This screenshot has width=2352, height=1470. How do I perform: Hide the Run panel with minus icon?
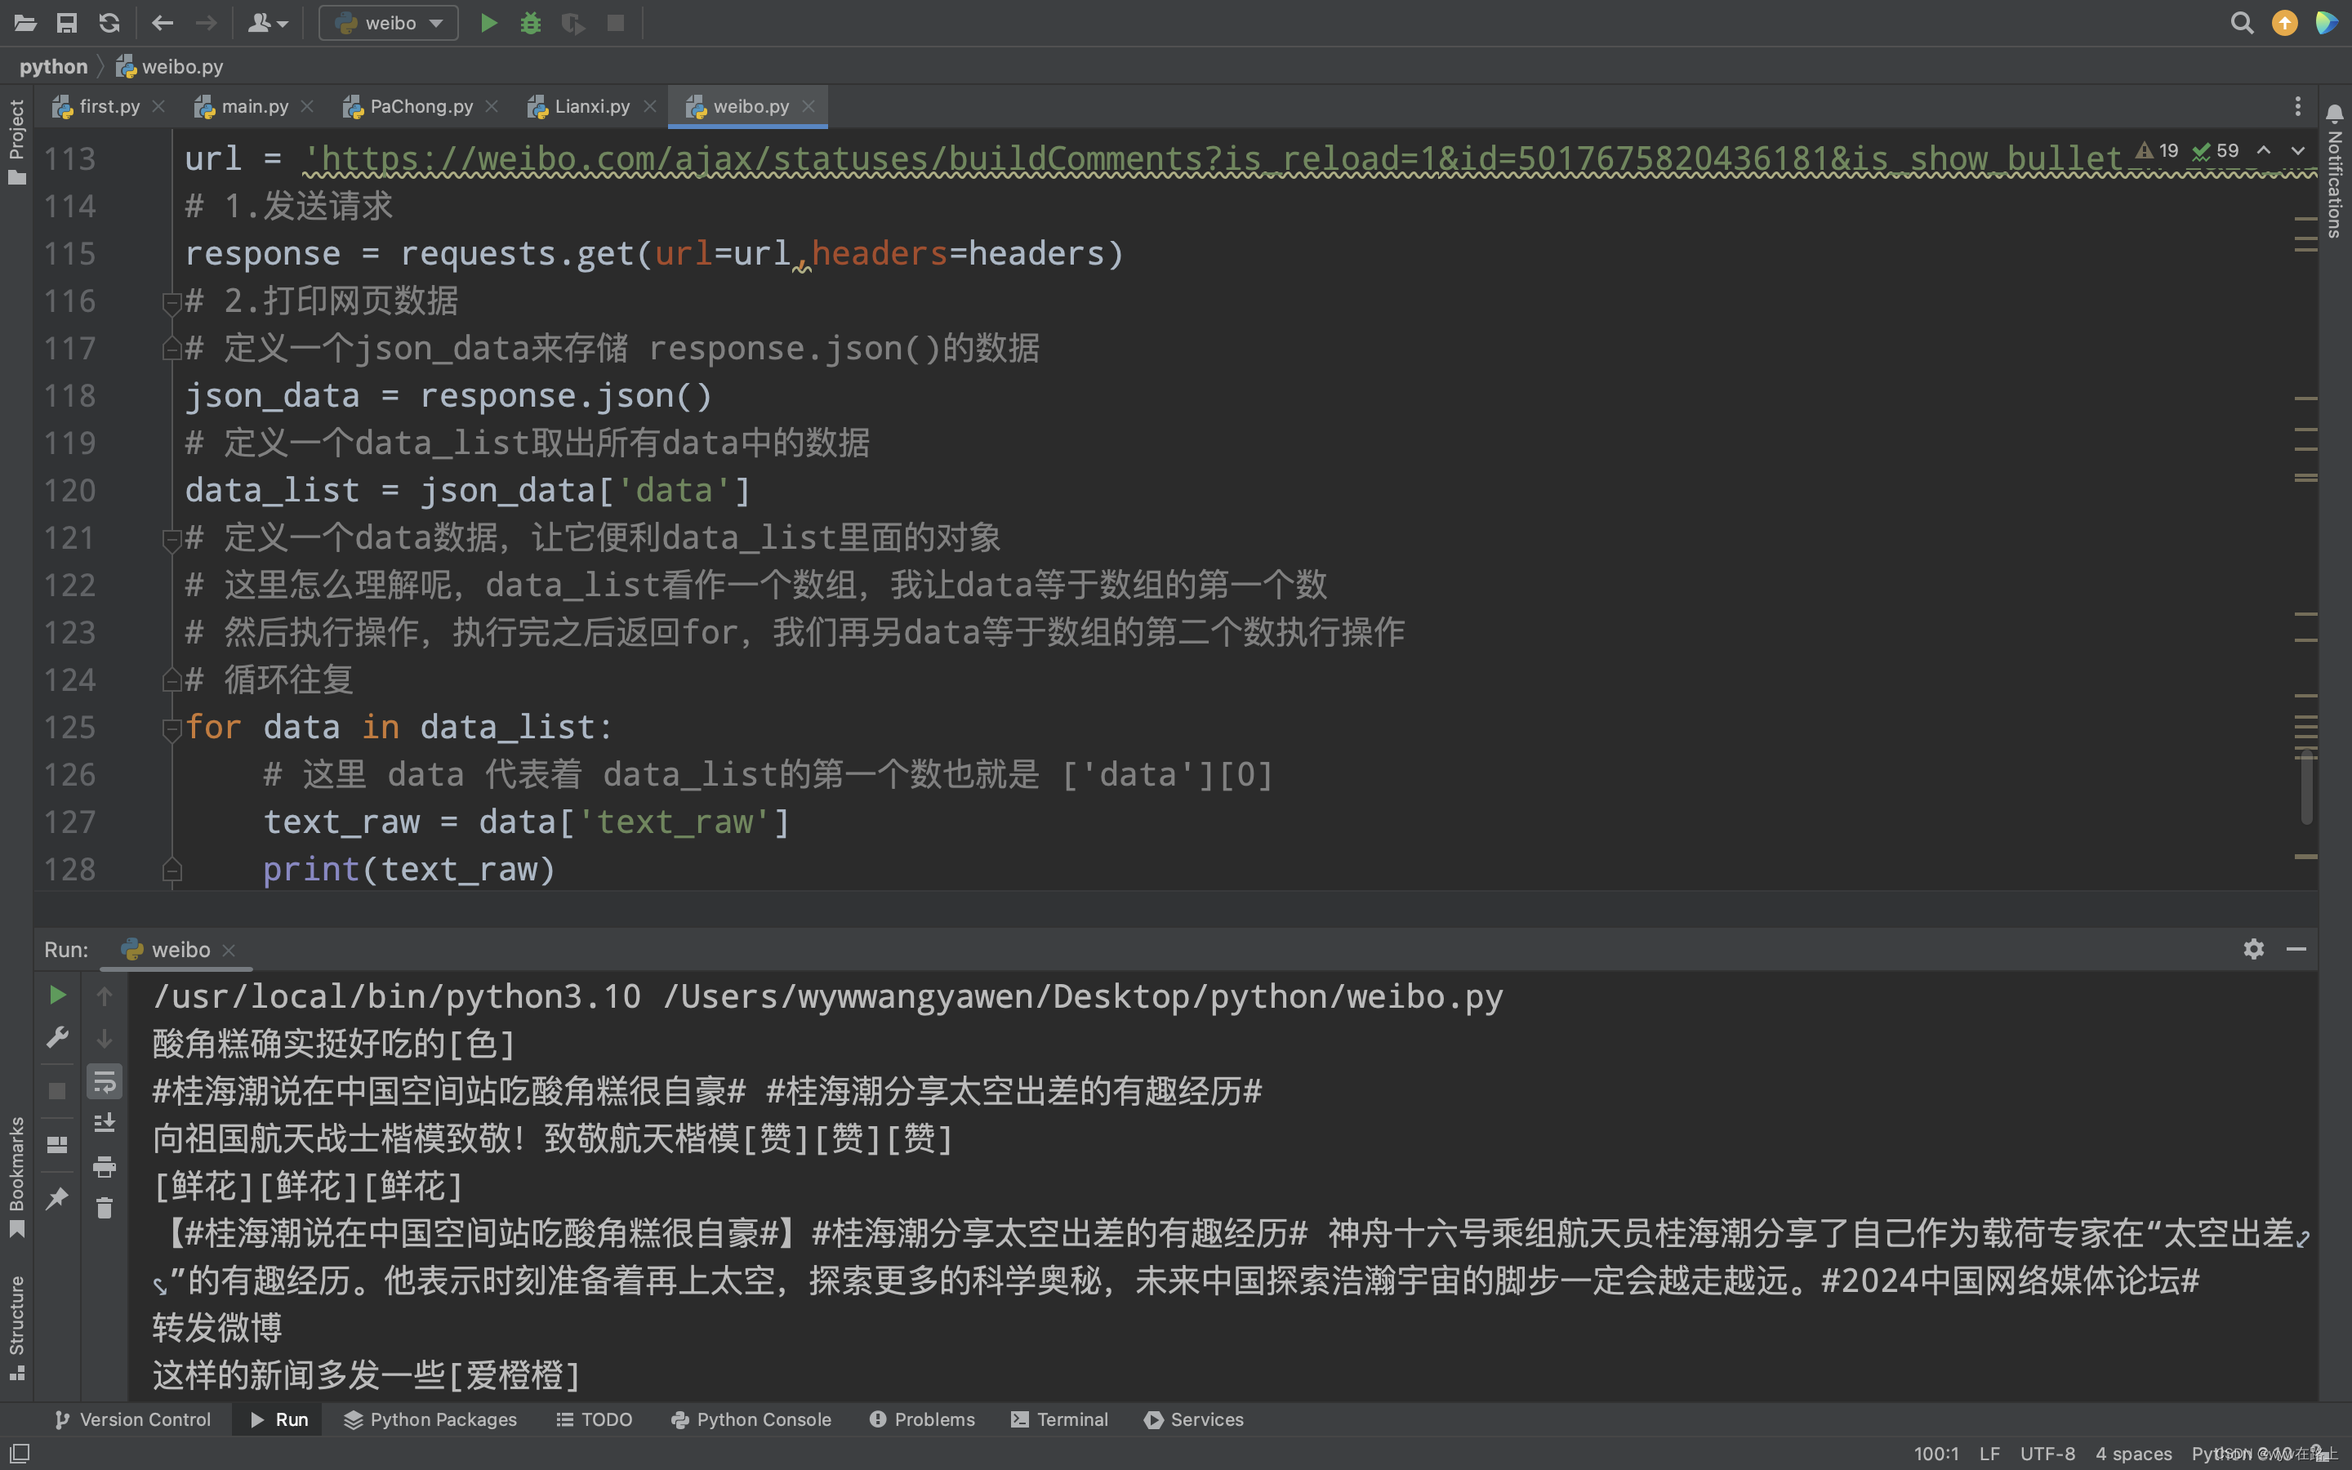pyautogui.click(x=2296, y=949)
